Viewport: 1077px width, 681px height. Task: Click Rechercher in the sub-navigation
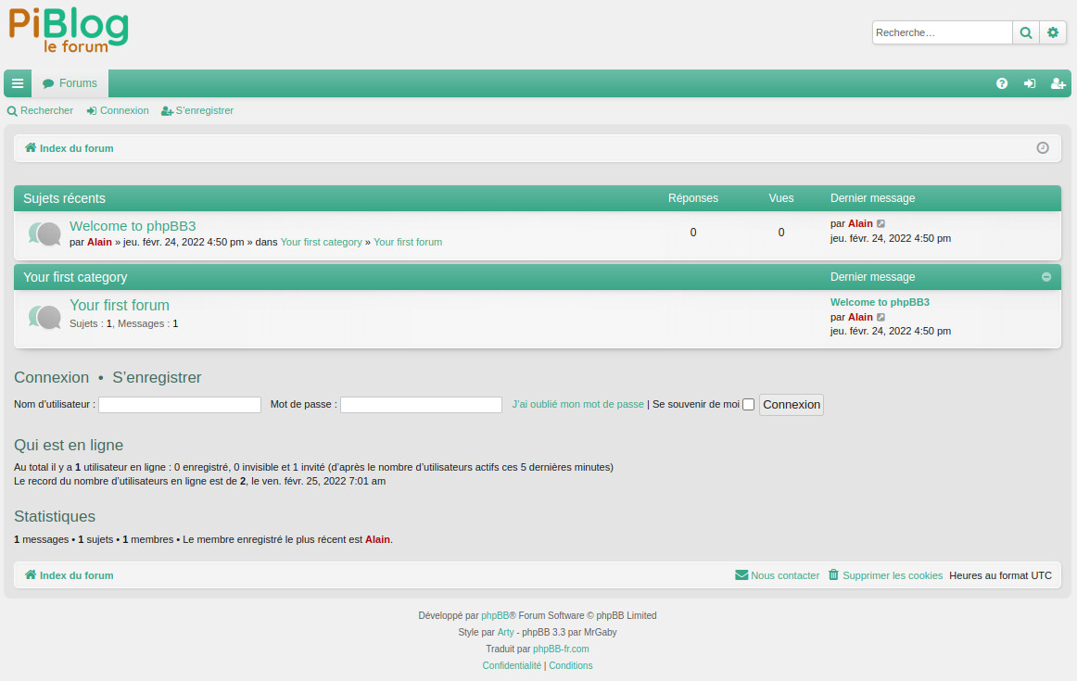(41, 110)
